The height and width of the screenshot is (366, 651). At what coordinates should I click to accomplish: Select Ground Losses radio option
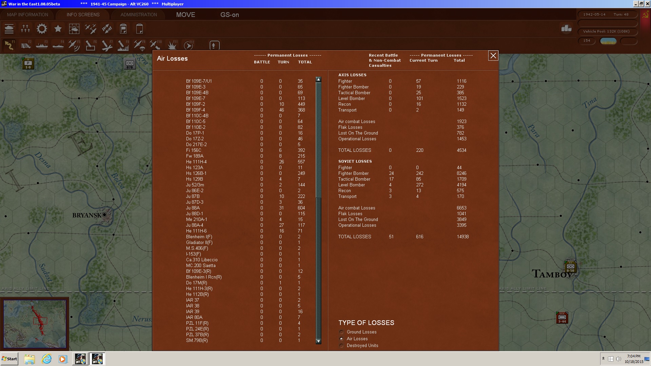tap(341, 332)
